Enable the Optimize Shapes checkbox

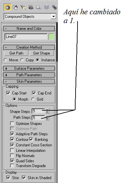click(x=12, y=124)
